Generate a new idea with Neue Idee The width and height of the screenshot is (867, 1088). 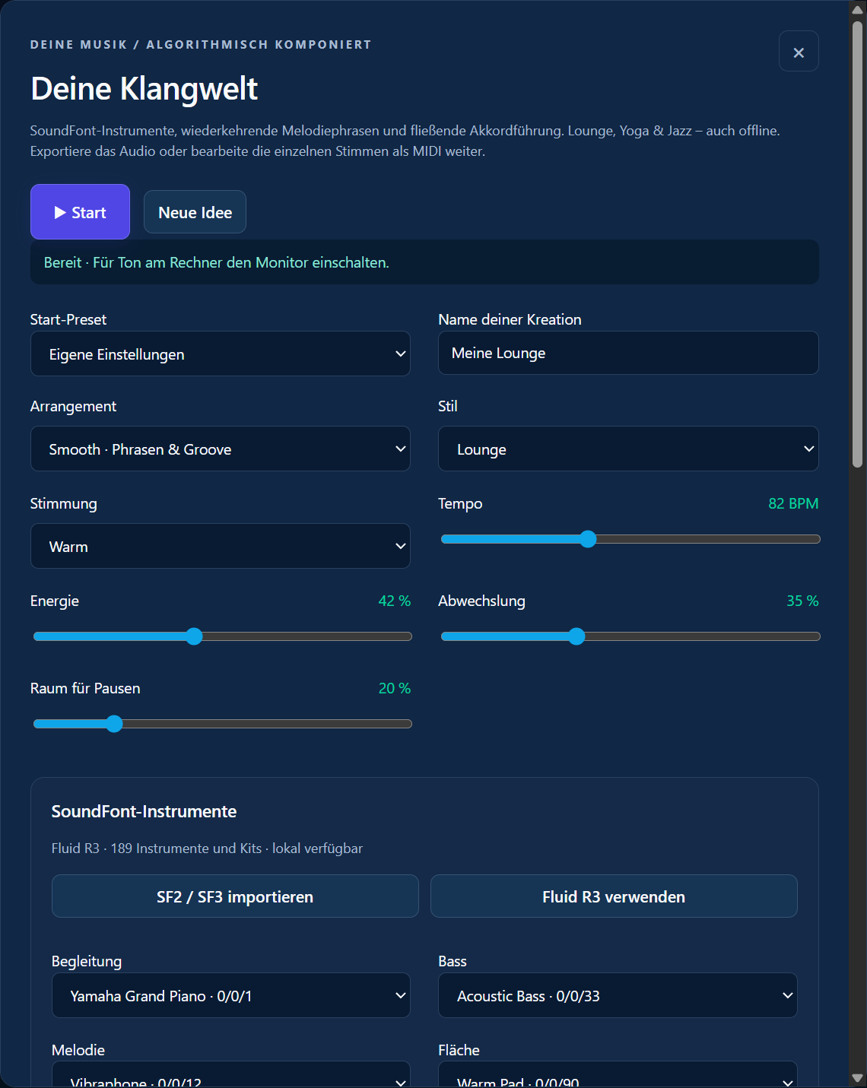[195, 212]
